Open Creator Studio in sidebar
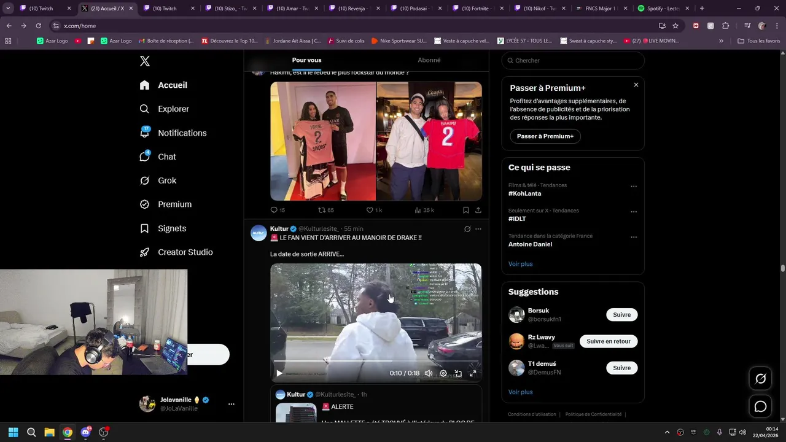 pos(176,252)
